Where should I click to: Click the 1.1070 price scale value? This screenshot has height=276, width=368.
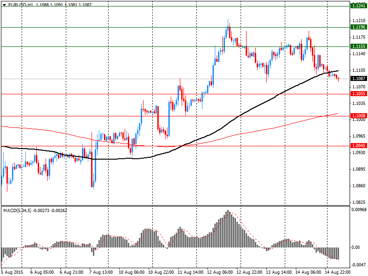[x=359, y=87]
